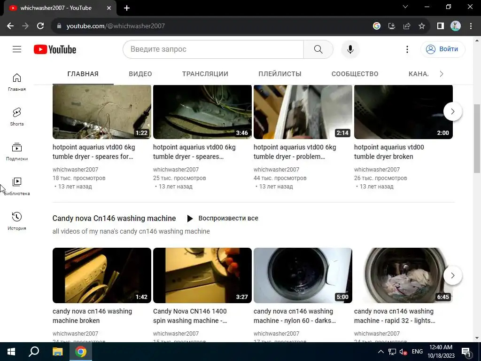Image resolution: width=481 pixels, height=361 pixels.
Task: Click the page vertical scrollbar thumb
Action: (x=477, y=139)
